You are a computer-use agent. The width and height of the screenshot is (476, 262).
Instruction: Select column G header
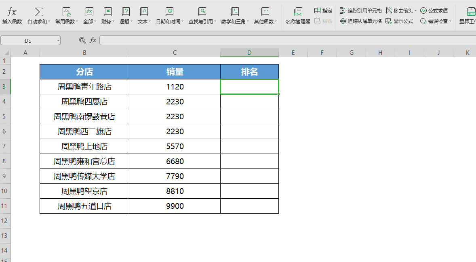point(351,53)
